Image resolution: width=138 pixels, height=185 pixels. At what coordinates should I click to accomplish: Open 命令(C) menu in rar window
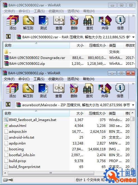(x=24, y=11)
